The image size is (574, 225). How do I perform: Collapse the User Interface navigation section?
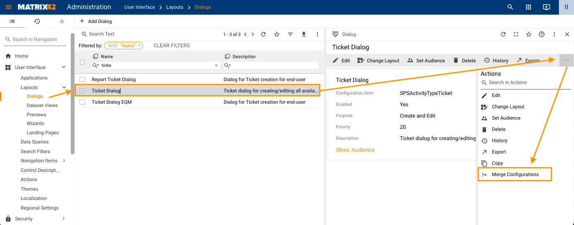click(64, 67)
